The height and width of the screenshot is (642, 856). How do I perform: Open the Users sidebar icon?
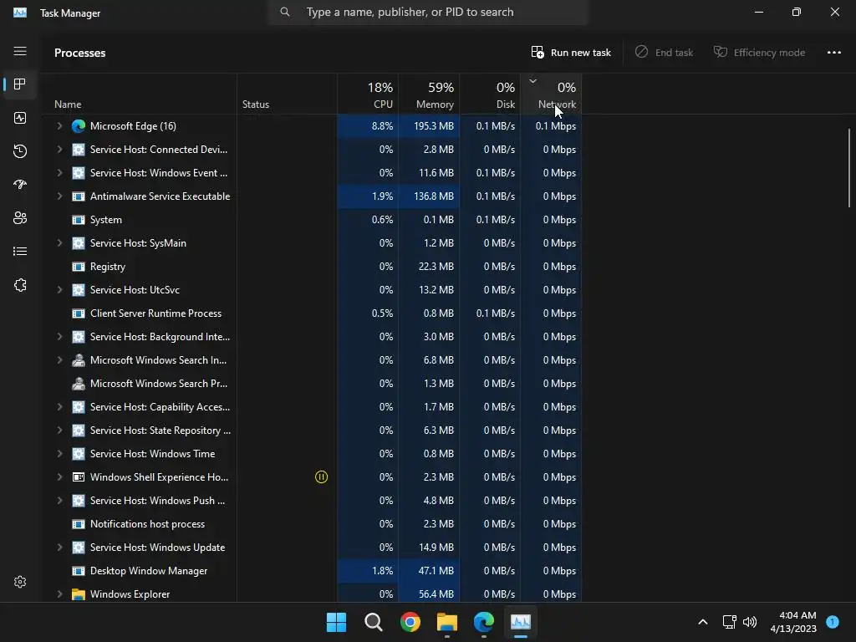coord(20,218)
